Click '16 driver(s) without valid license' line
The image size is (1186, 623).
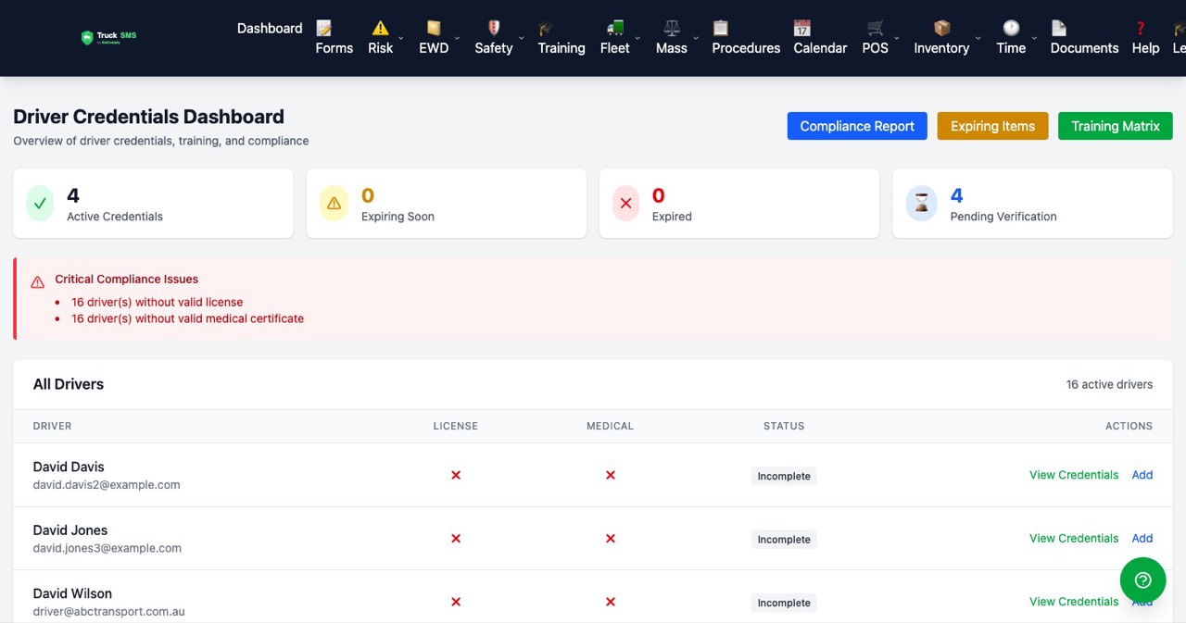click(x=158, y=302)
